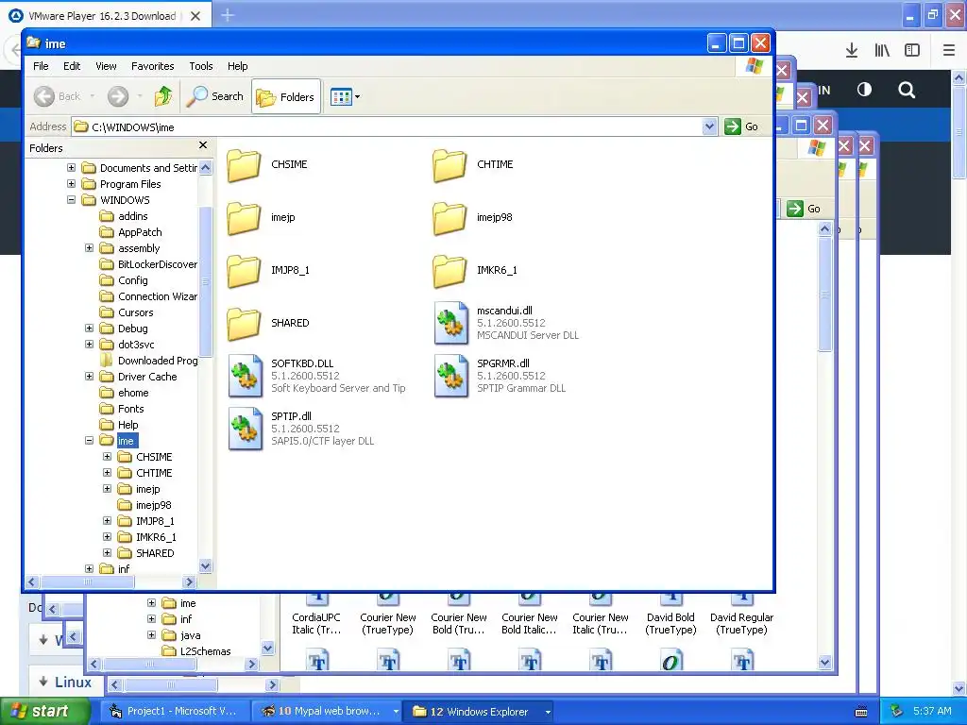Select the IMKR6_1 folder icon in file pane
Screen dimensions: 967x725
pos(450,271)
